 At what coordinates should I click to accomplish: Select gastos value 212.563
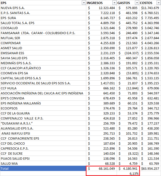[128, 43]
